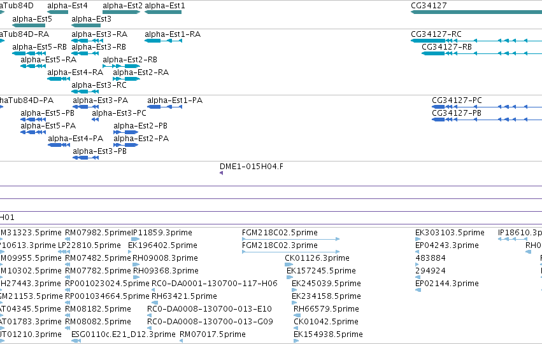Select the EK303103.5prime EST arrow
The image size is (542, 344).
coord(418,239)
